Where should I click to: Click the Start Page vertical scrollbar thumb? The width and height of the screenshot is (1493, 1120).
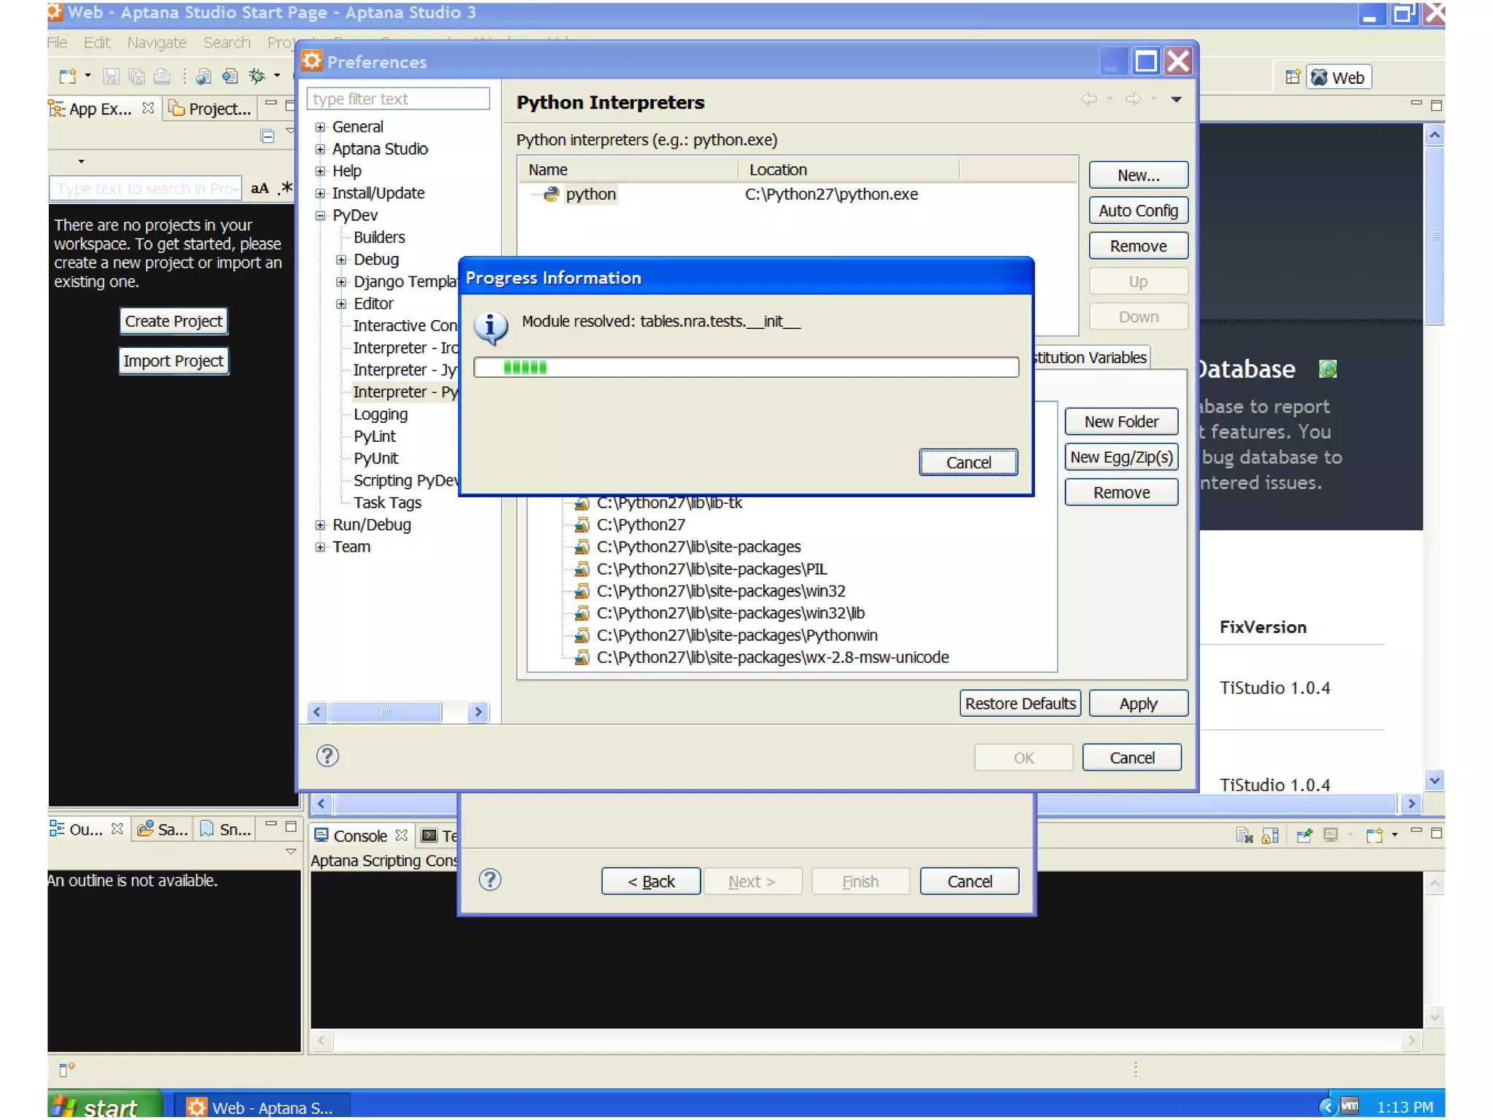pyautogui.click(x=1434, y=235)
